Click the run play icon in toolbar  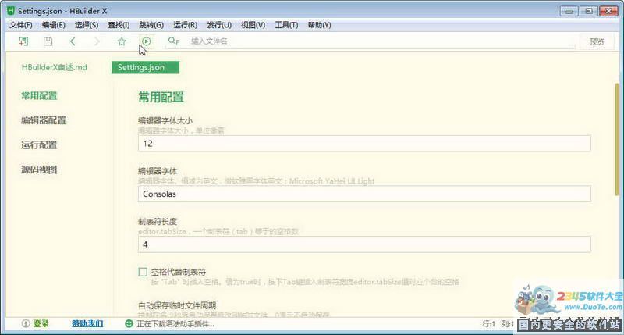click(147, 41)
